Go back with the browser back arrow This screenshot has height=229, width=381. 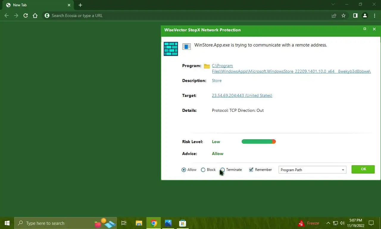[7, 16]
